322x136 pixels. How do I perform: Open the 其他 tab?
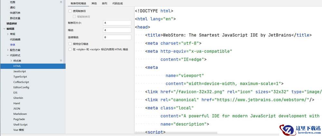point(94,4)
